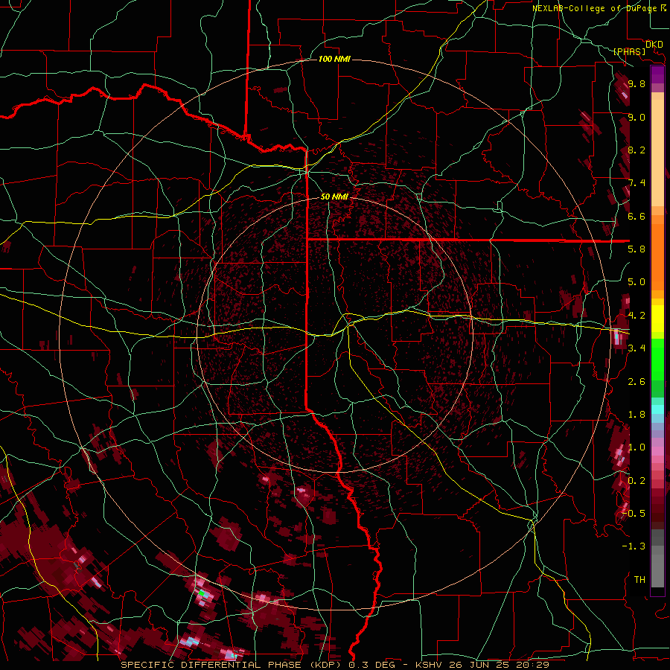This screenshot has height=670, width=670.
Task: Click the 0.3 DEG elevation text
Action: 373,665
